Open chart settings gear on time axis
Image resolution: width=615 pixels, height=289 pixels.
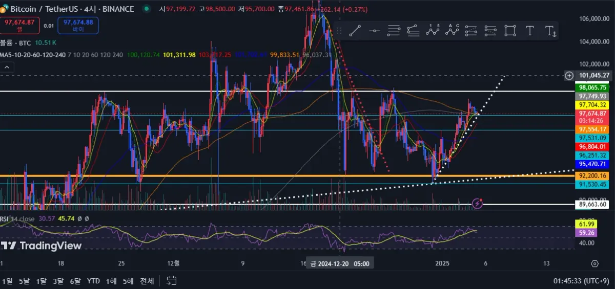coord(594,264)
